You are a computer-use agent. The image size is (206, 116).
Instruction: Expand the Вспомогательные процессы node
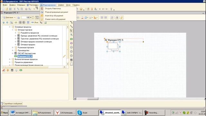[10, 59]
